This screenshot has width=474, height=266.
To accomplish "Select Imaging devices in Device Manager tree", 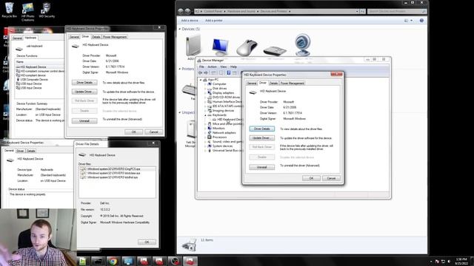I will 223,111.
